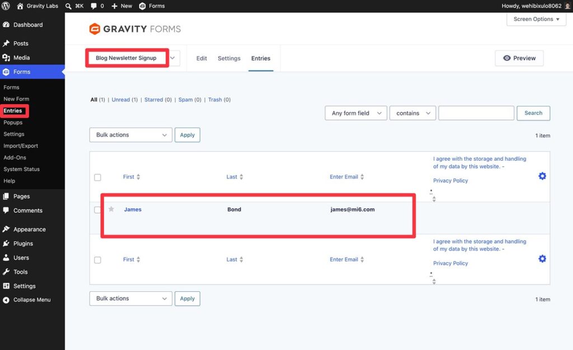Click the entry search text field
Image resolution: width=573 pixels, height=350 pixels.
tap(476, 113)
